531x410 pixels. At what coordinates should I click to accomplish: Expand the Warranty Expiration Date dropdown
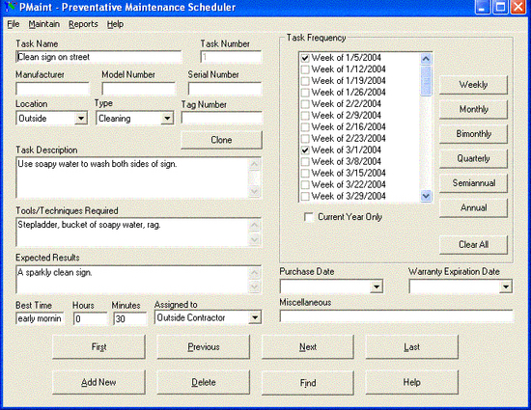[506, 287]
